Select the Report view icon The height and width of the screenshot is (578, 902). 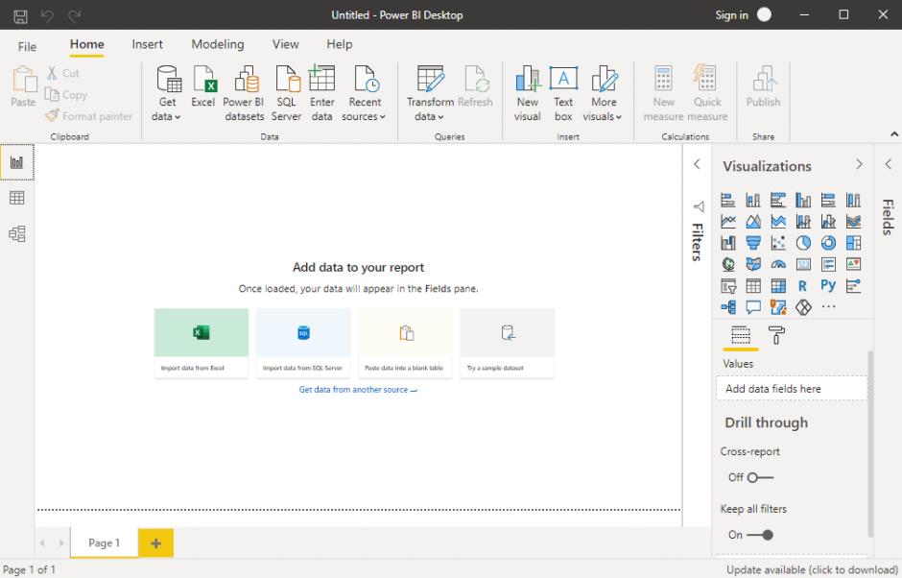pos(16,162)
